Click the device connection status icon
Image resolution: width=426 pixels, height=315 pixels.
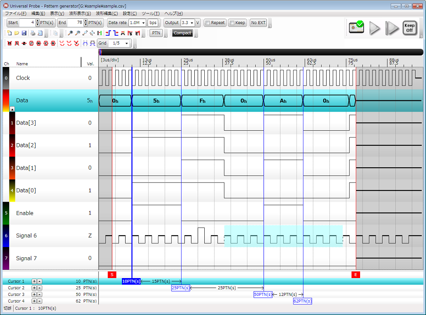coord(356,28)
